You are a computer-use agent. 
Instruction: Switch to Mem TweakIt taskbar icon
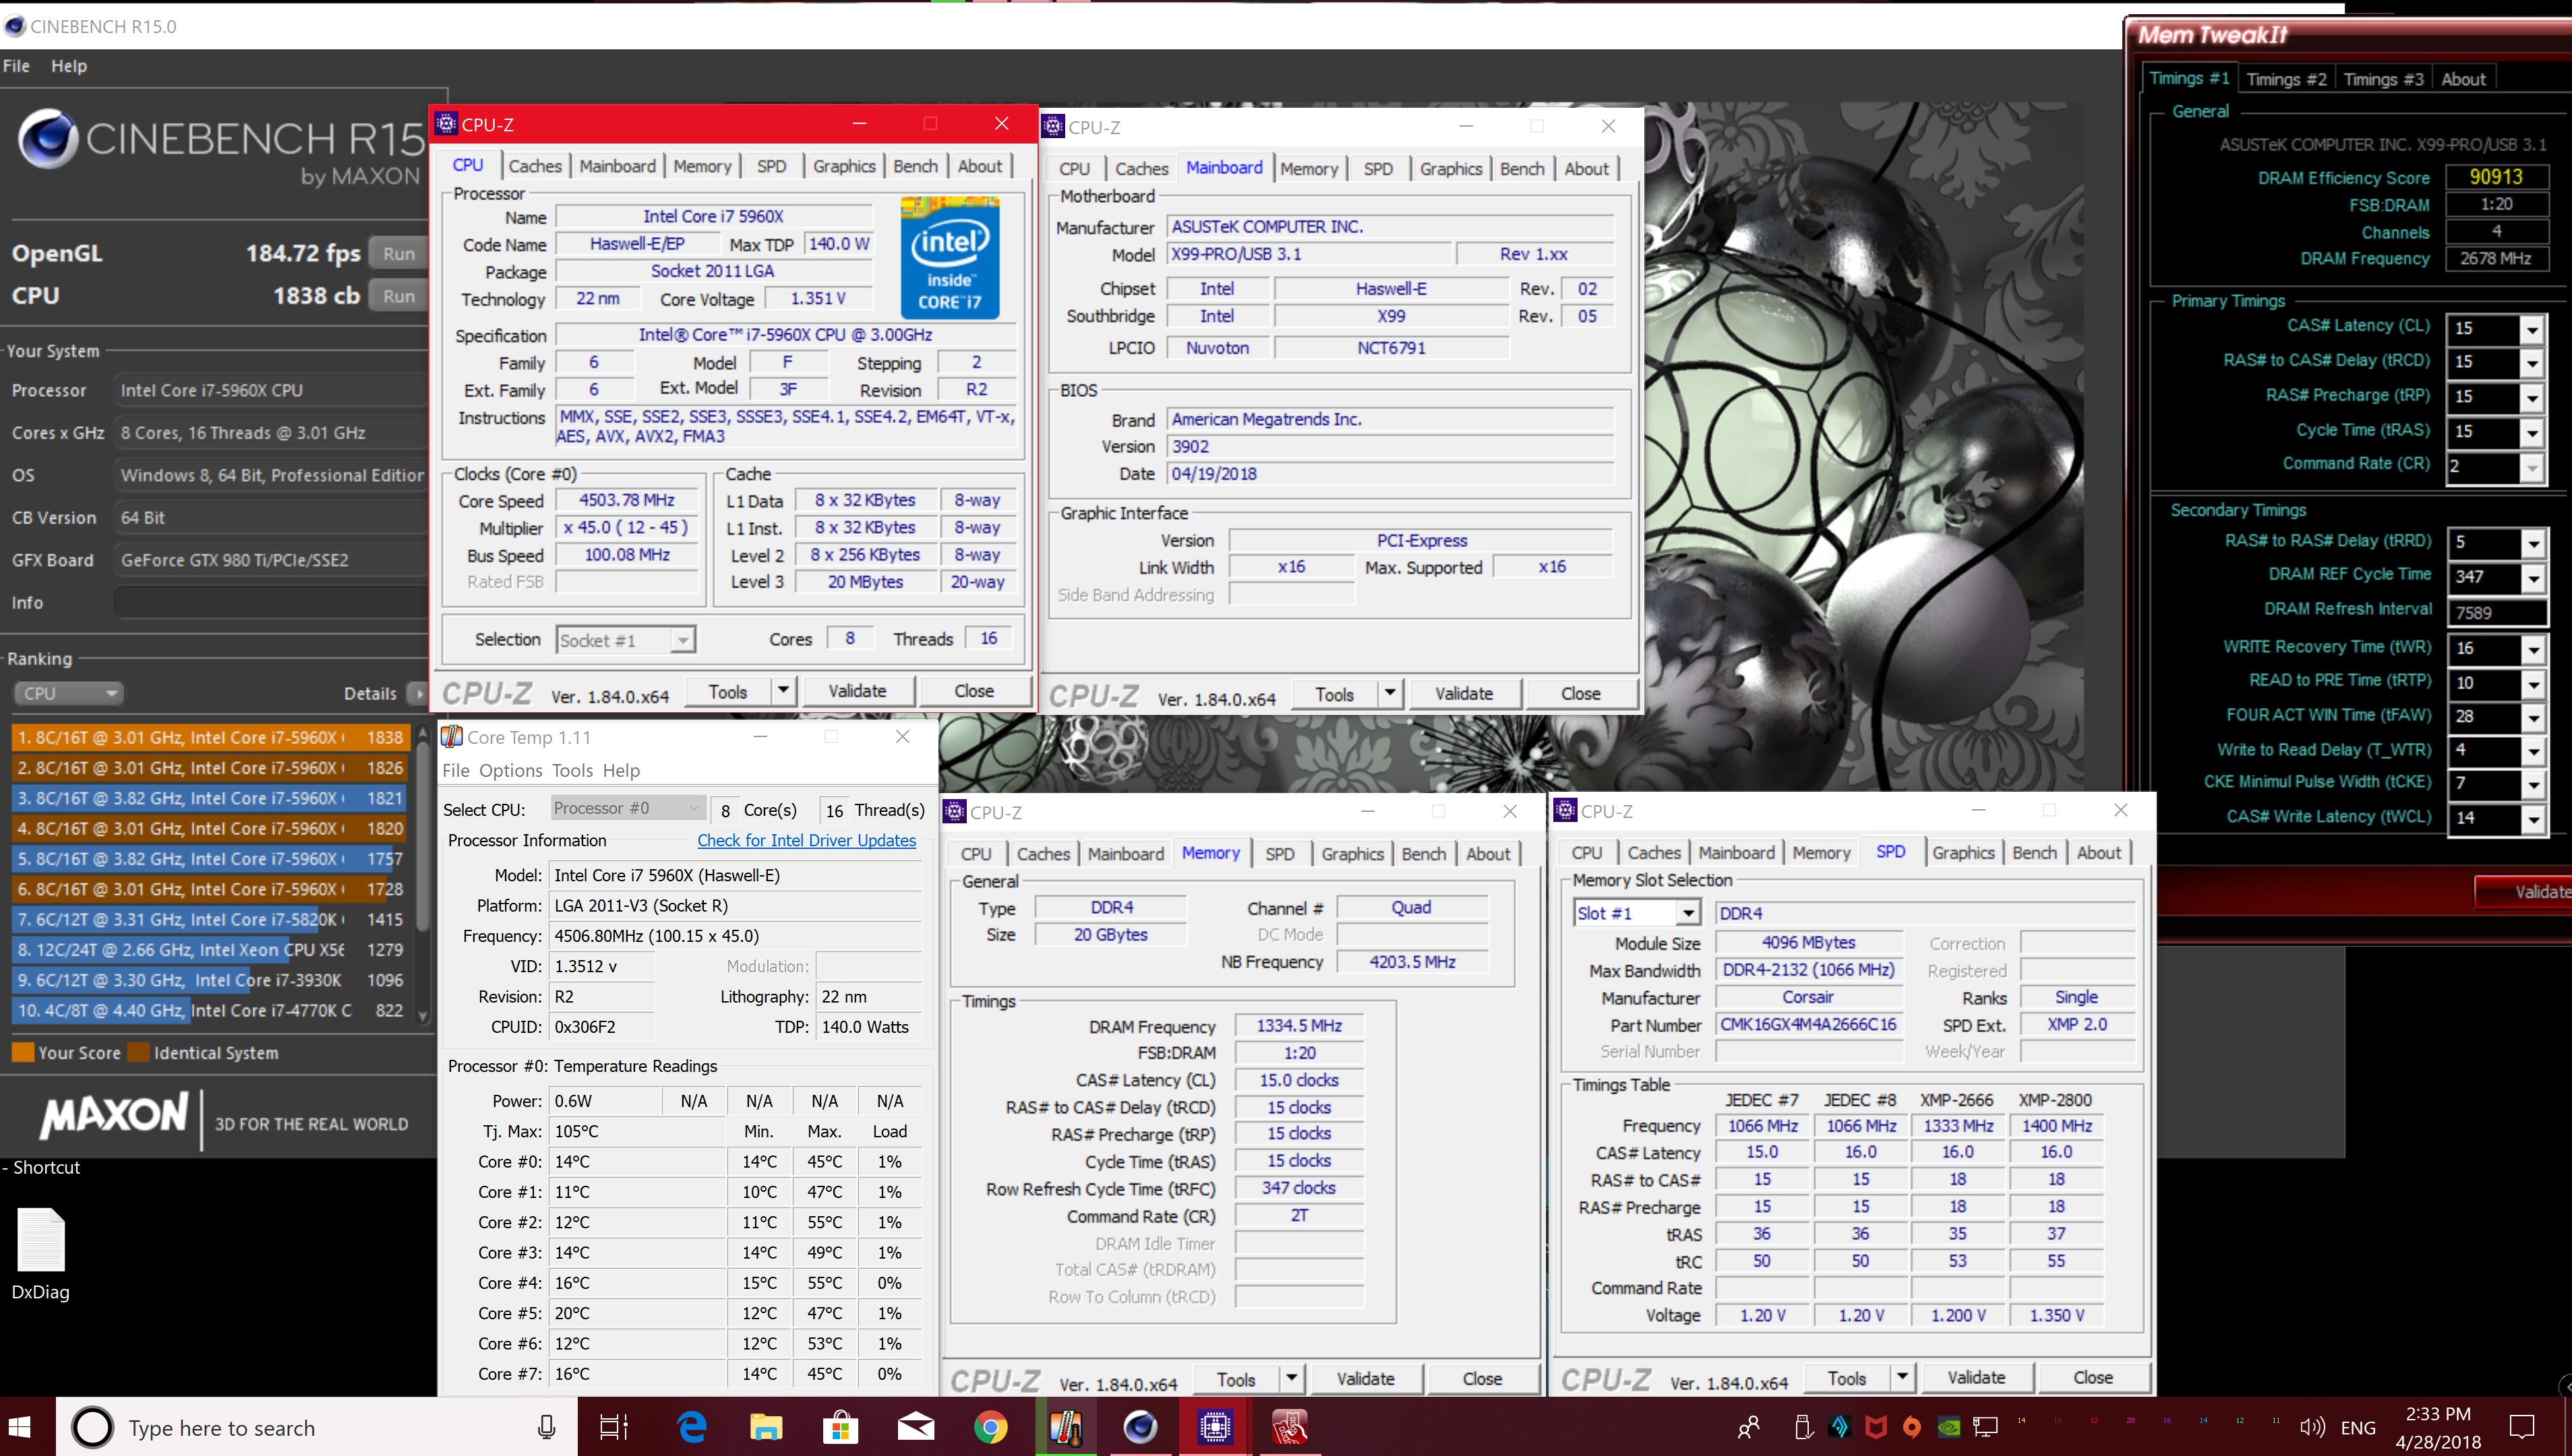point(1290,1427)
